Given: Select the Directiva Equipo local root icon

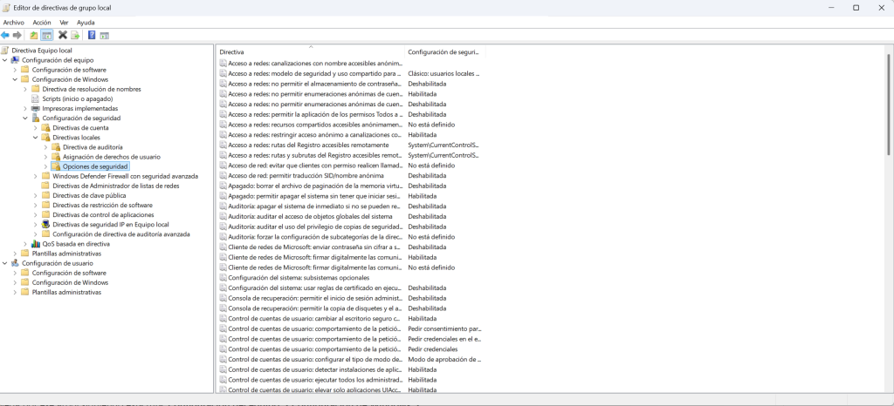Looking at the screenshot, I should coord(5,50).
